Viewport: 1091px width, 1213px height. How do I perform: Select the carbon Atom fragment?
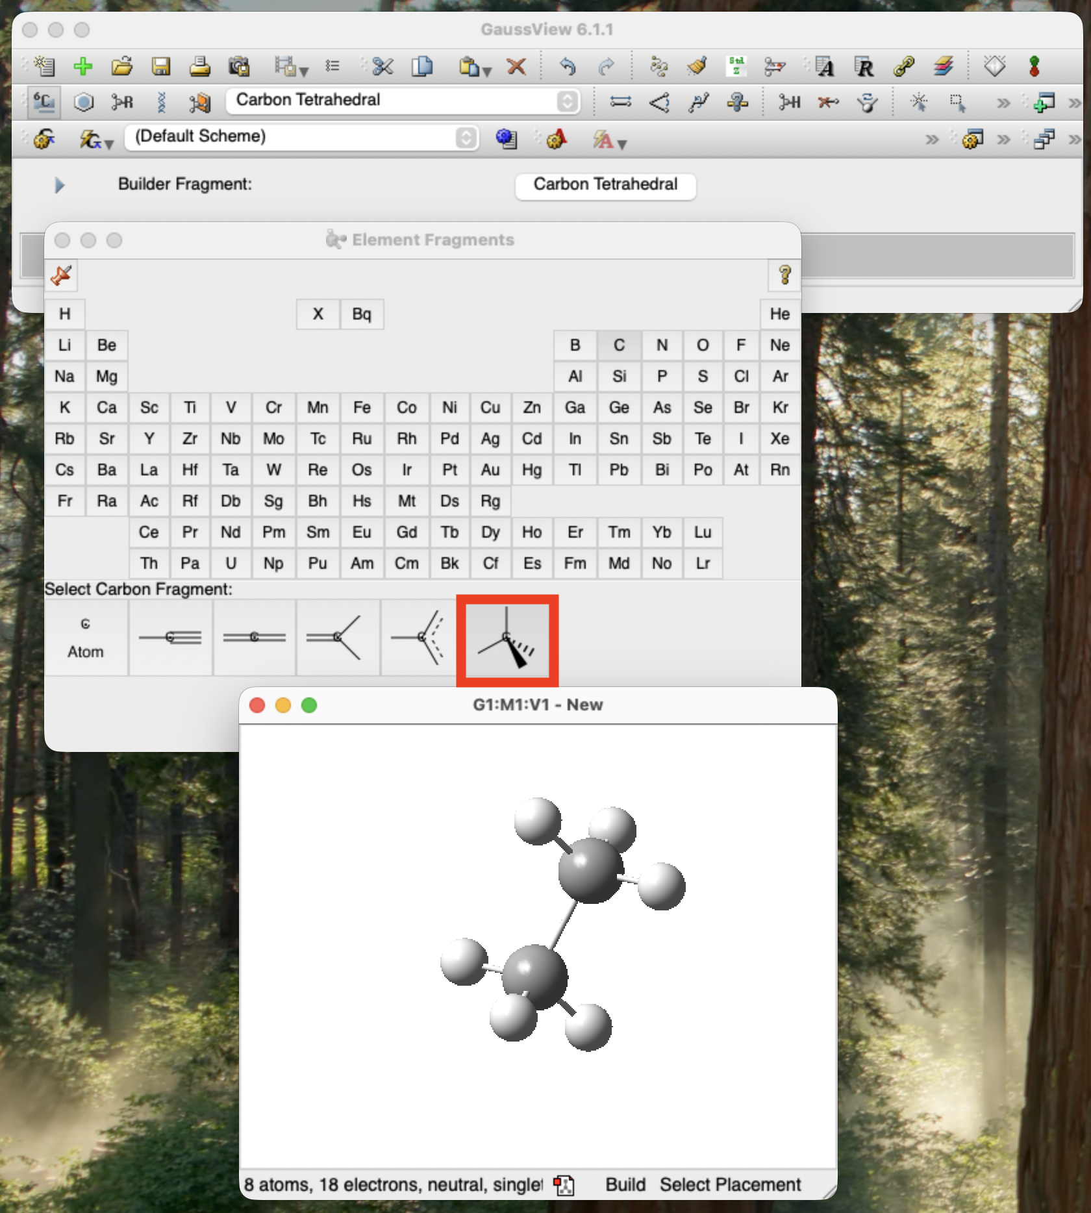(86, 638)
